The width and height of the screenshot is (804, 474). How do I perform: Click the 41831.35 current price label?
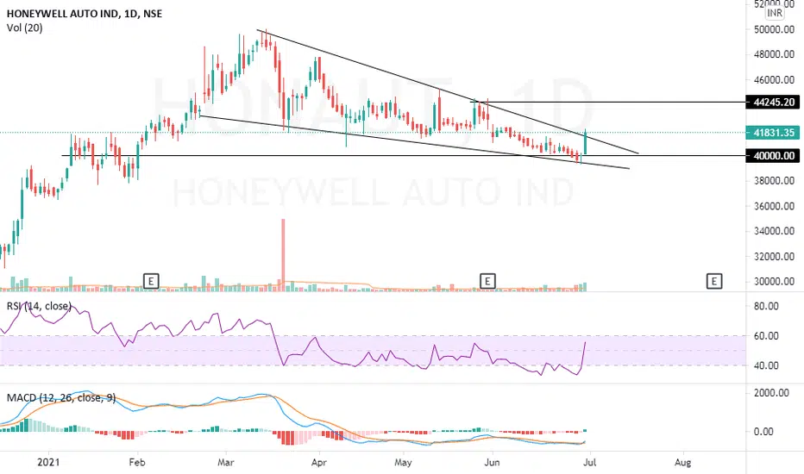pyautogui.click(x=774, y=133)
